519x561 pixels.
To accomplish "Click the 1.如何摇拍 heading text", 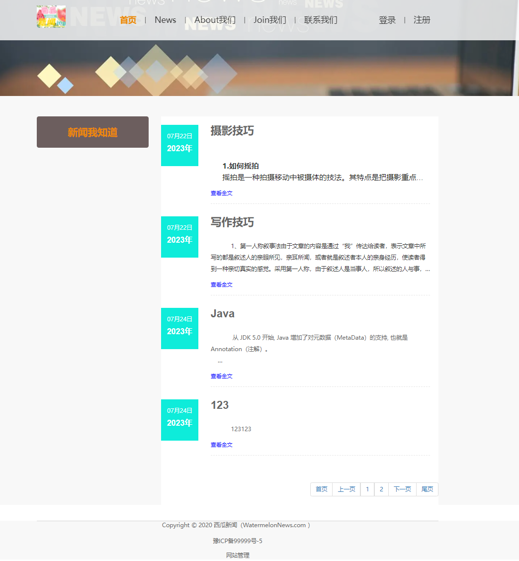I will 241,166.
